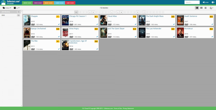The image size is (216, 110).
Task: Open the Privacy Statement footer link
Action: pyautogui.click(x=128, y=109)
